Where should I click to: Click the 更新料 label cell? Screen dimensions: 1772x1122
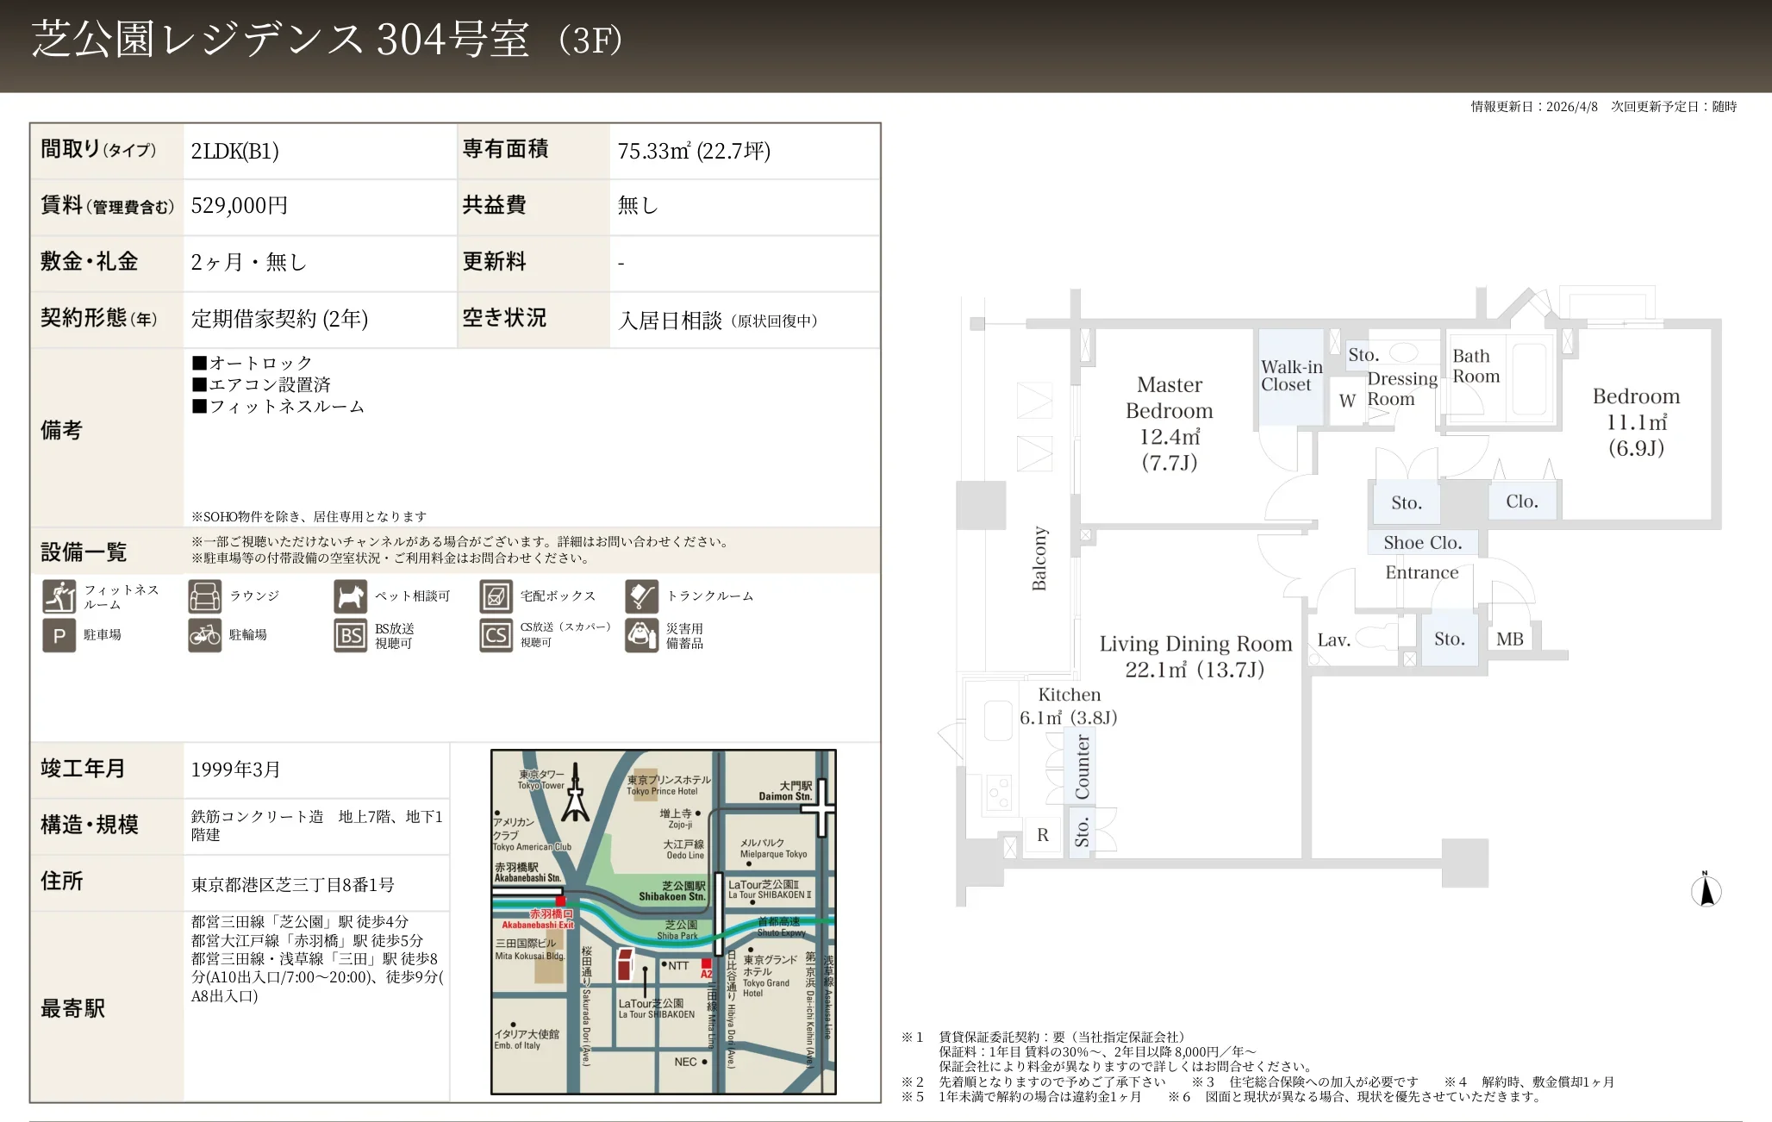[x=533, y=263]
